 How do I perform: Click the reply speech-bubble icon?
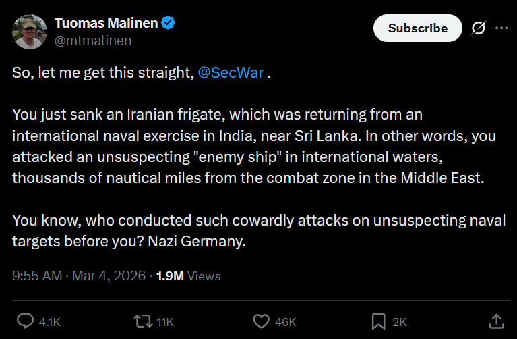point(26,321)
